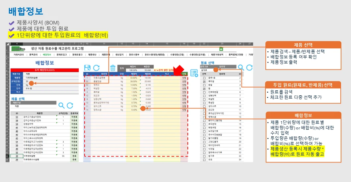
Task: Click the magnifier in 제품 선택 section
Action: coord(61,105)
